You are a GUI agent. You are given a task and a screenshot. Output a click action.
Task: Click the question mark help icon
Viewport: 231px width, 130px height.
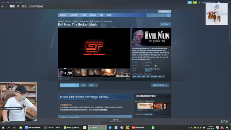point(199,3)
